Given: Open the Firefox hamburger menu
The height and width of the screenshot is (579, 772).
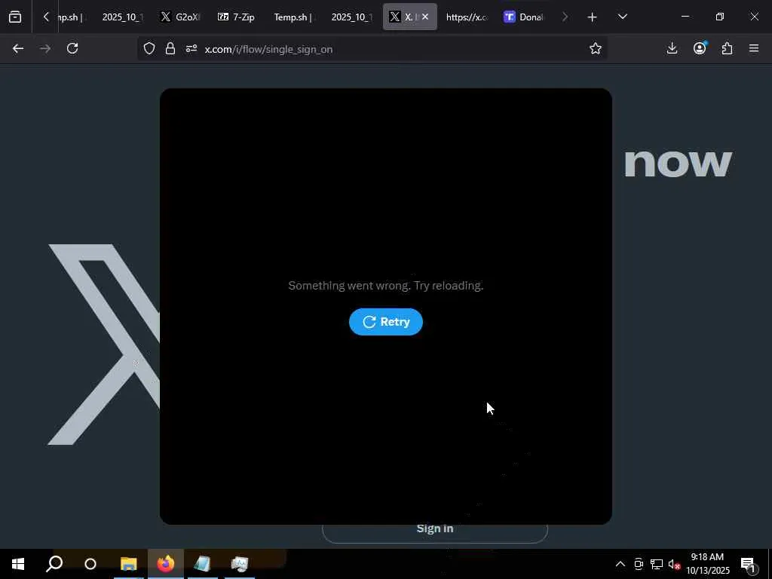Looking at the screenshot, I should pos(754,48).
